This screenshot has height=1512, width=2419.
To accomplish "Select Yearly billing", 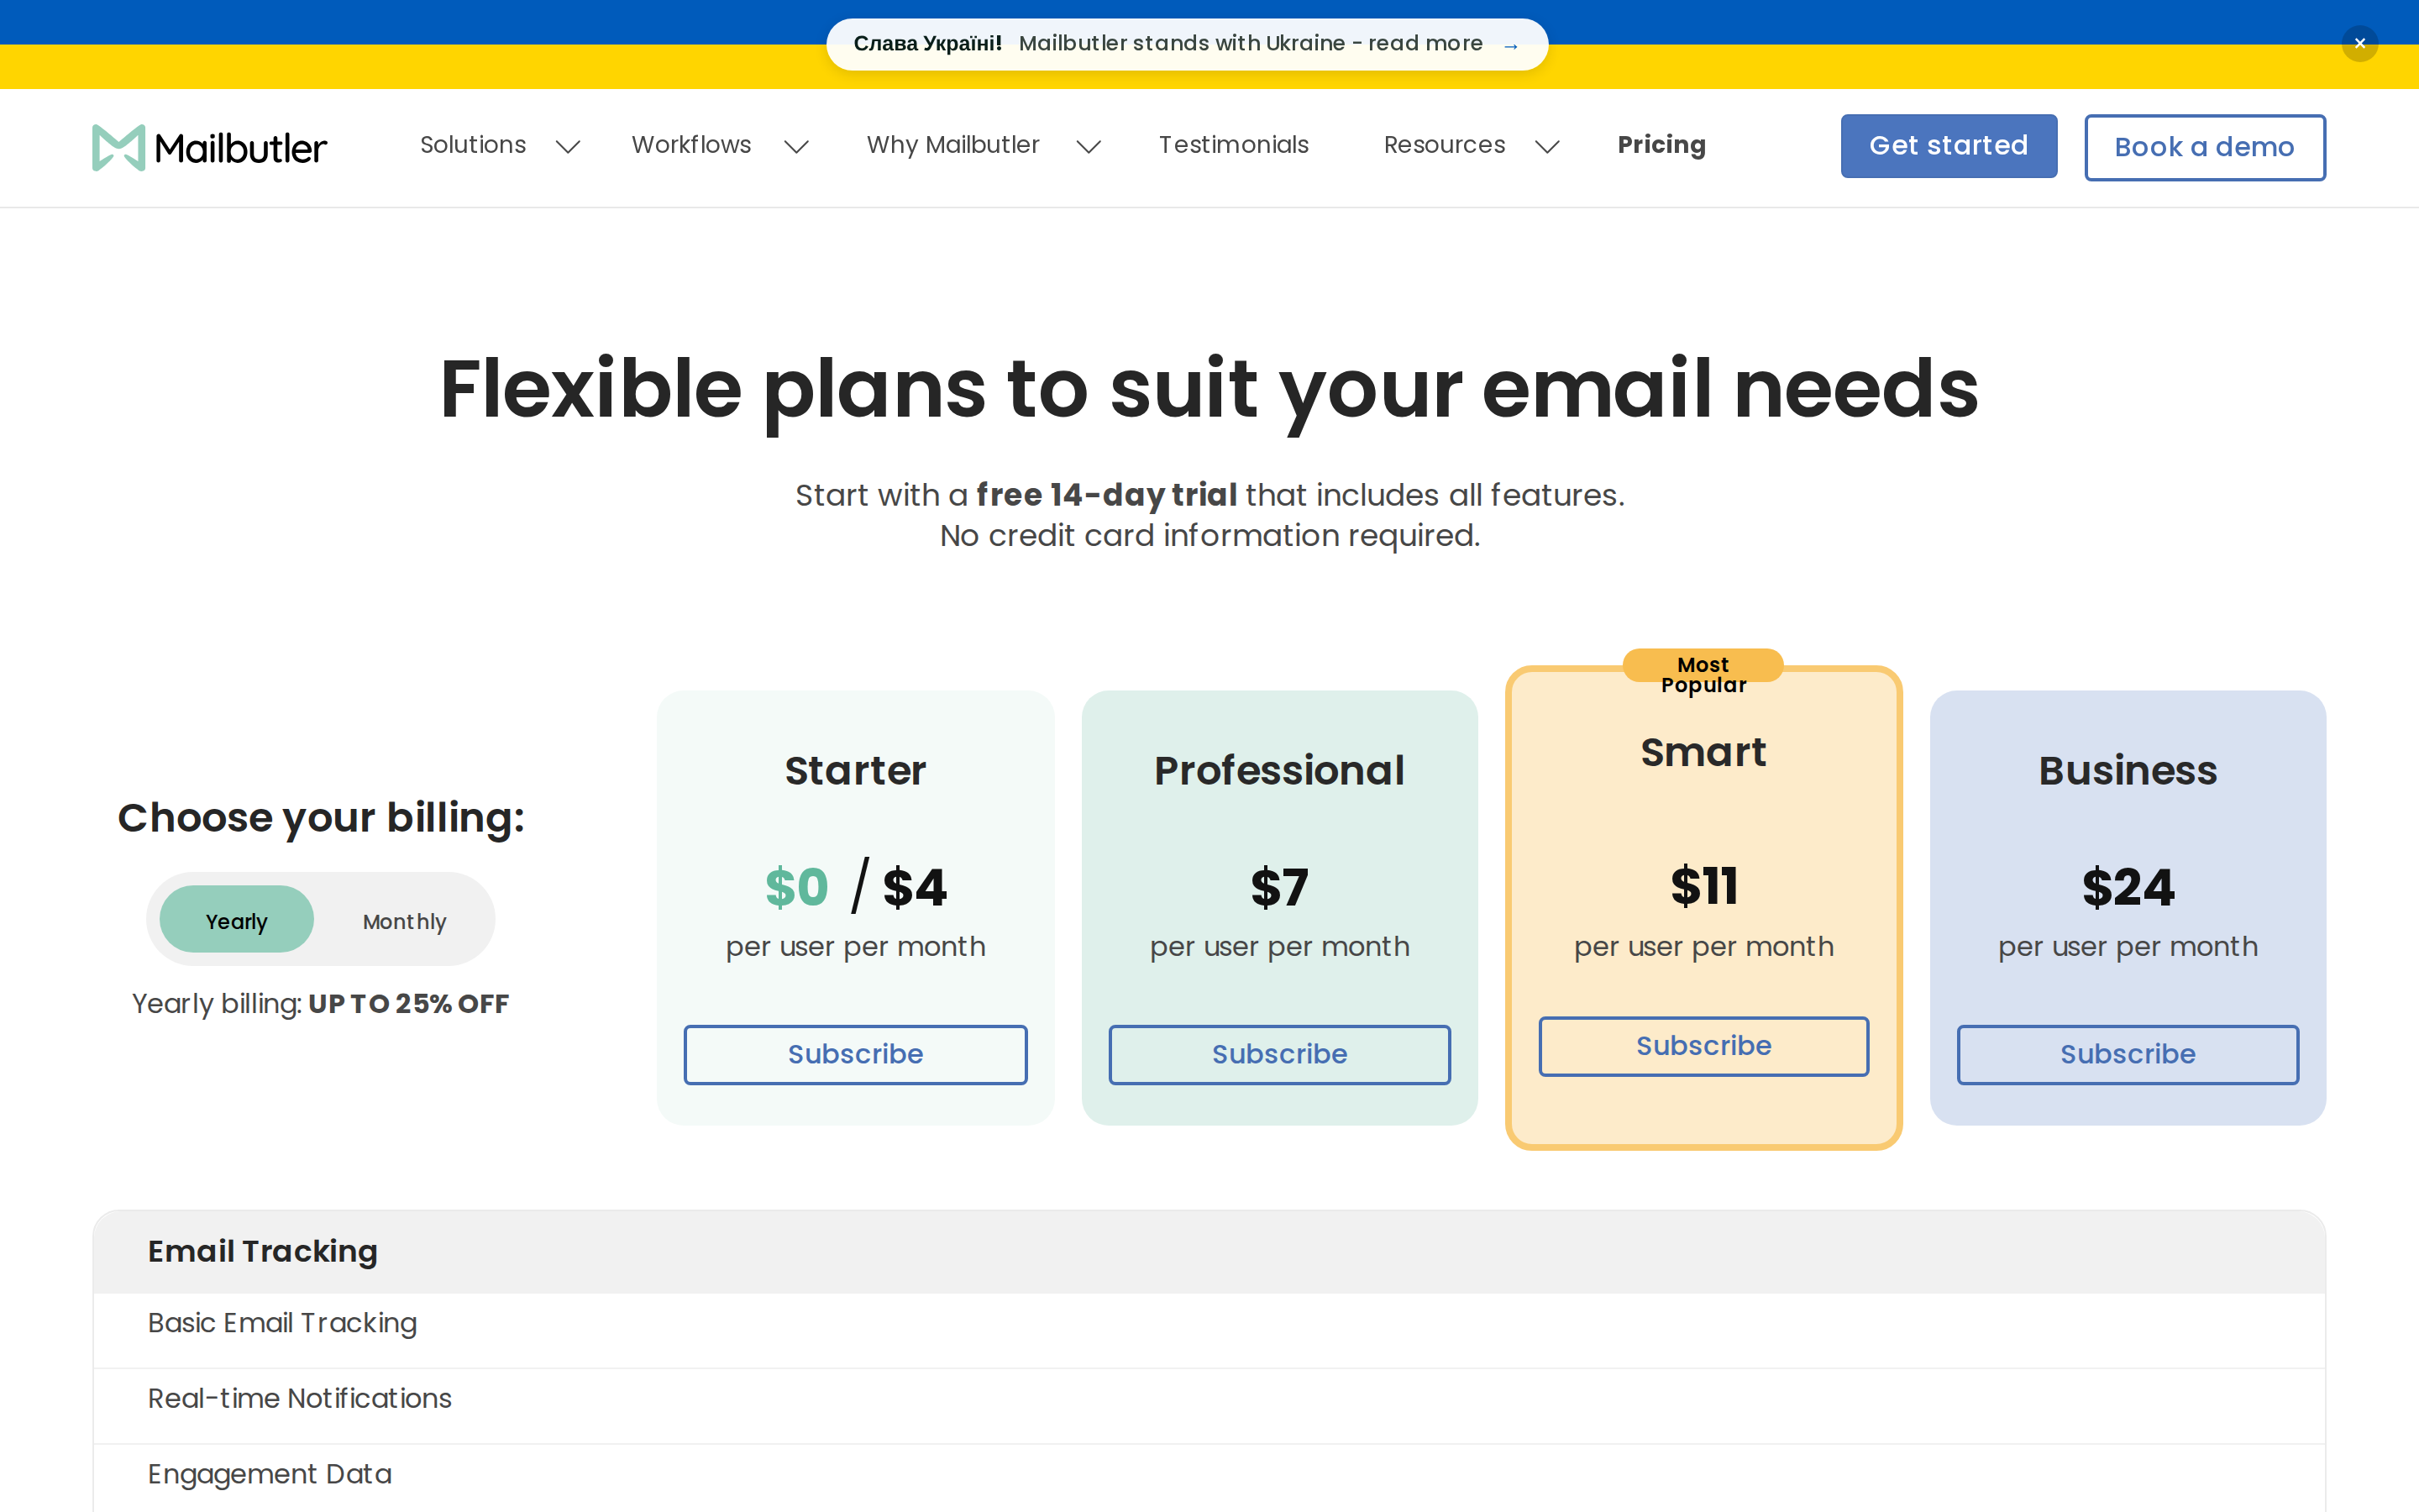I will 237,920.
